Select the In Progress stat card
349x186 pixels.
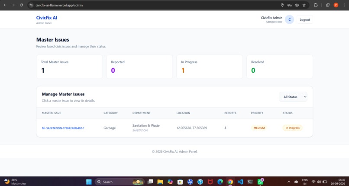[x=210, y=67]
